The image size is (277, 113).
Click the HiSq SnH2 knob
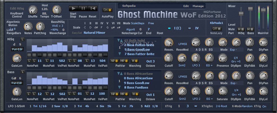tap(182, 58)
